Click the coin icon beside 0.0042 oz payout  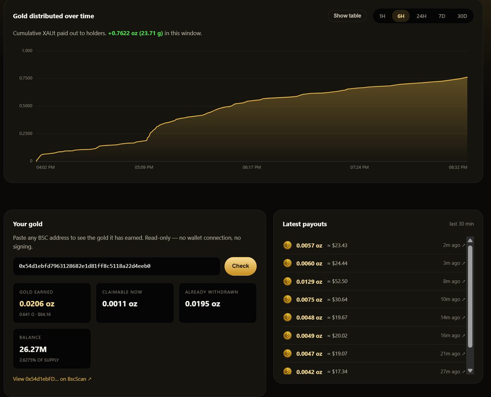point(287,371)
